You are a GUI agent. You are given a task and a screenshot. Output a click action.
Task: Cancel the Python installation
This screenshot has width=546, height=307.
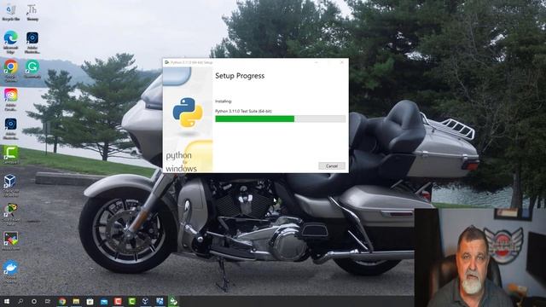click(332, 166)
